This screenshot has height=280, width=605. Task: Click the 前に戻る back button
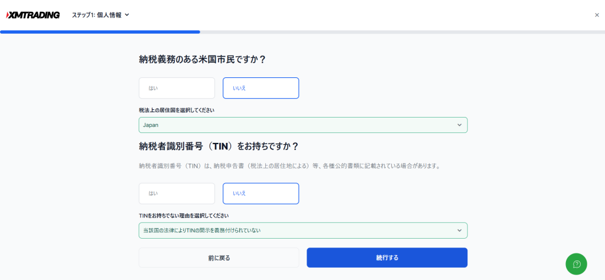[x=219, y=258]
